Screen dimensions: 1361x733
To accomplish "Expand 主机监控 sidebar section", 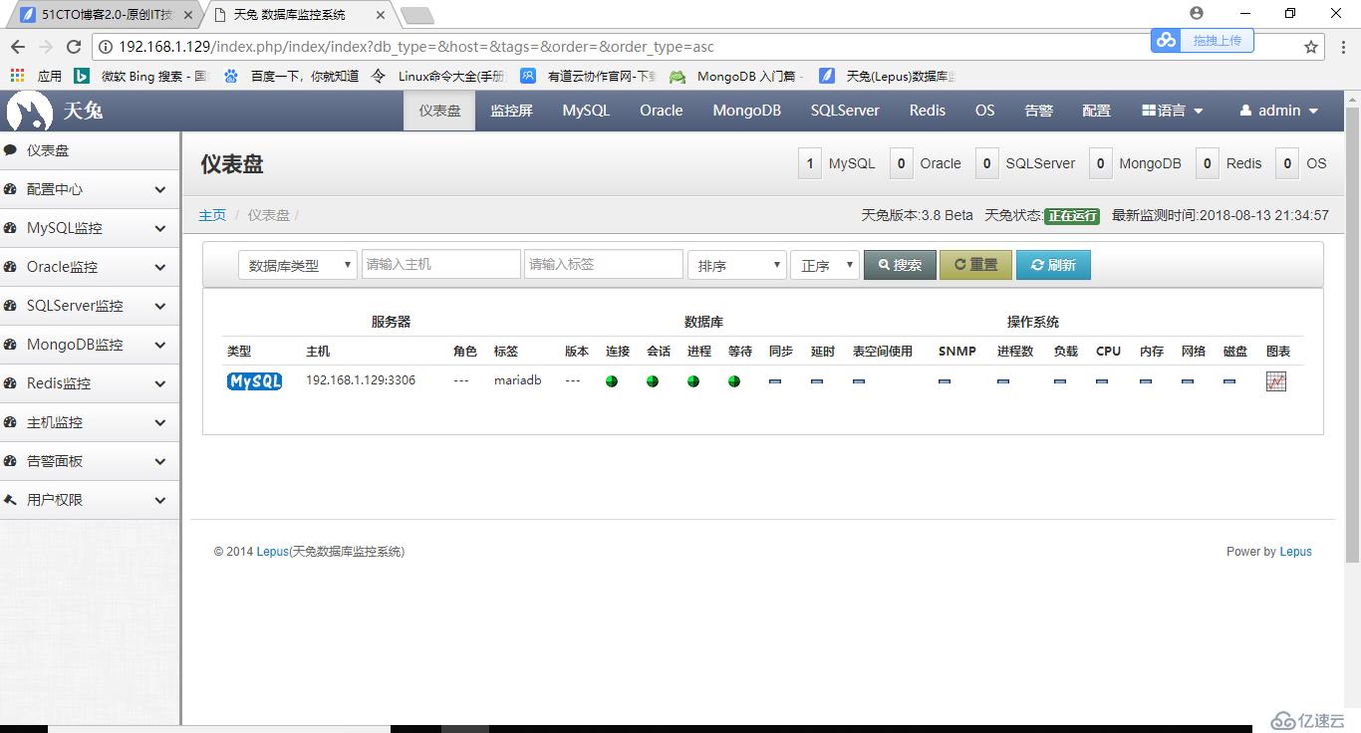I will 90,422.
